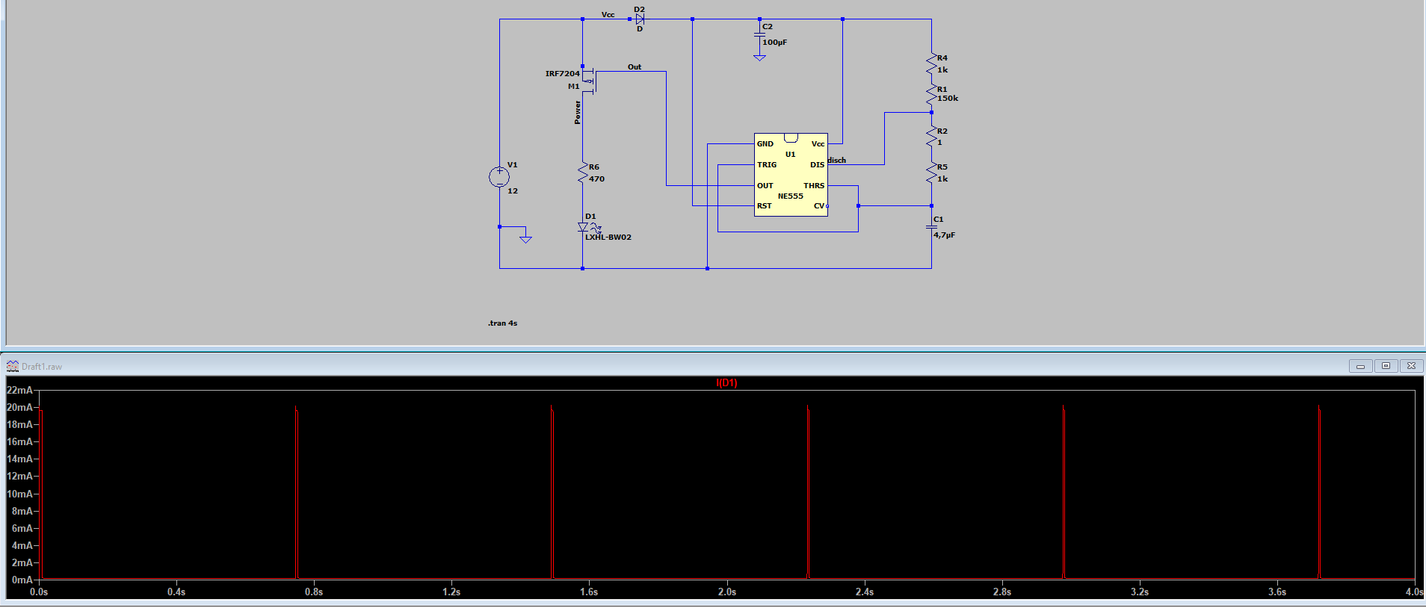Click the D1 LED symbol
Screen dimensions: 1426x608
coord(584,227)
